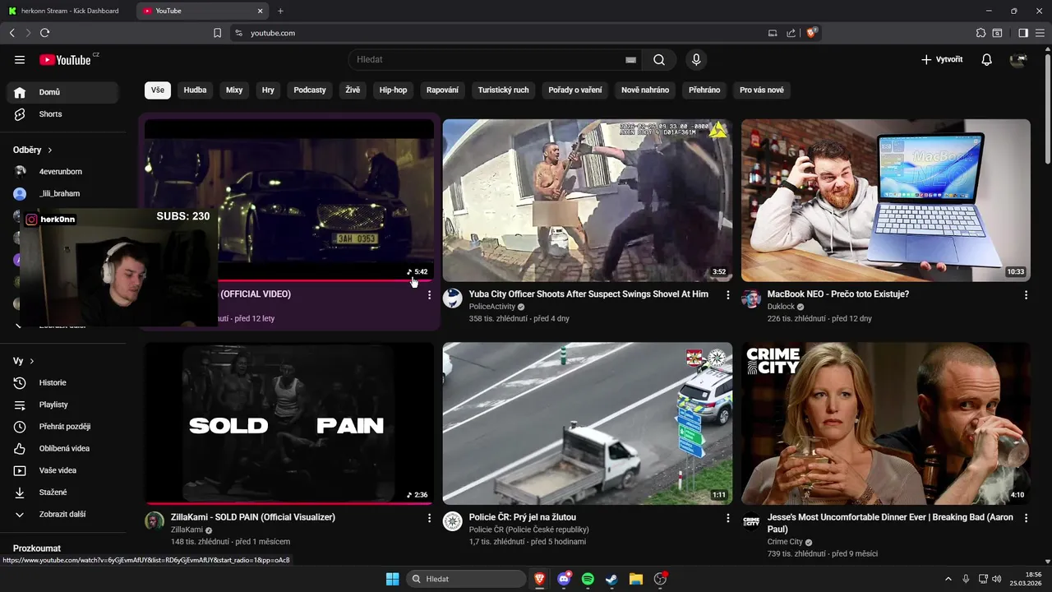1052x592 pixels.
Task: Open the Duklock channel link
Action: [782, 307]
